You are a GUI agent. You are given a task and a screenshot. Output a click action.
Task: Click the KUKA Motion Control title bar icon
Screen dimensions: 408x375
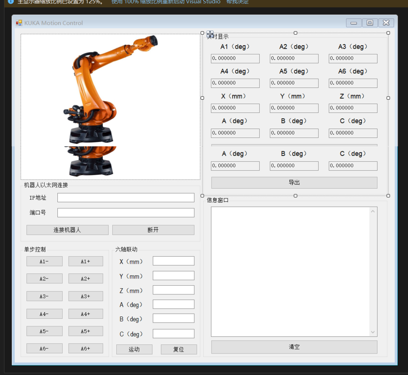pos(19,23)
